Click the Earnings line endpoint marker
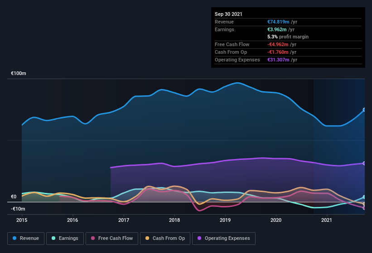The width and height of the screenshot is (372, 253). click(x=364, y=197)
